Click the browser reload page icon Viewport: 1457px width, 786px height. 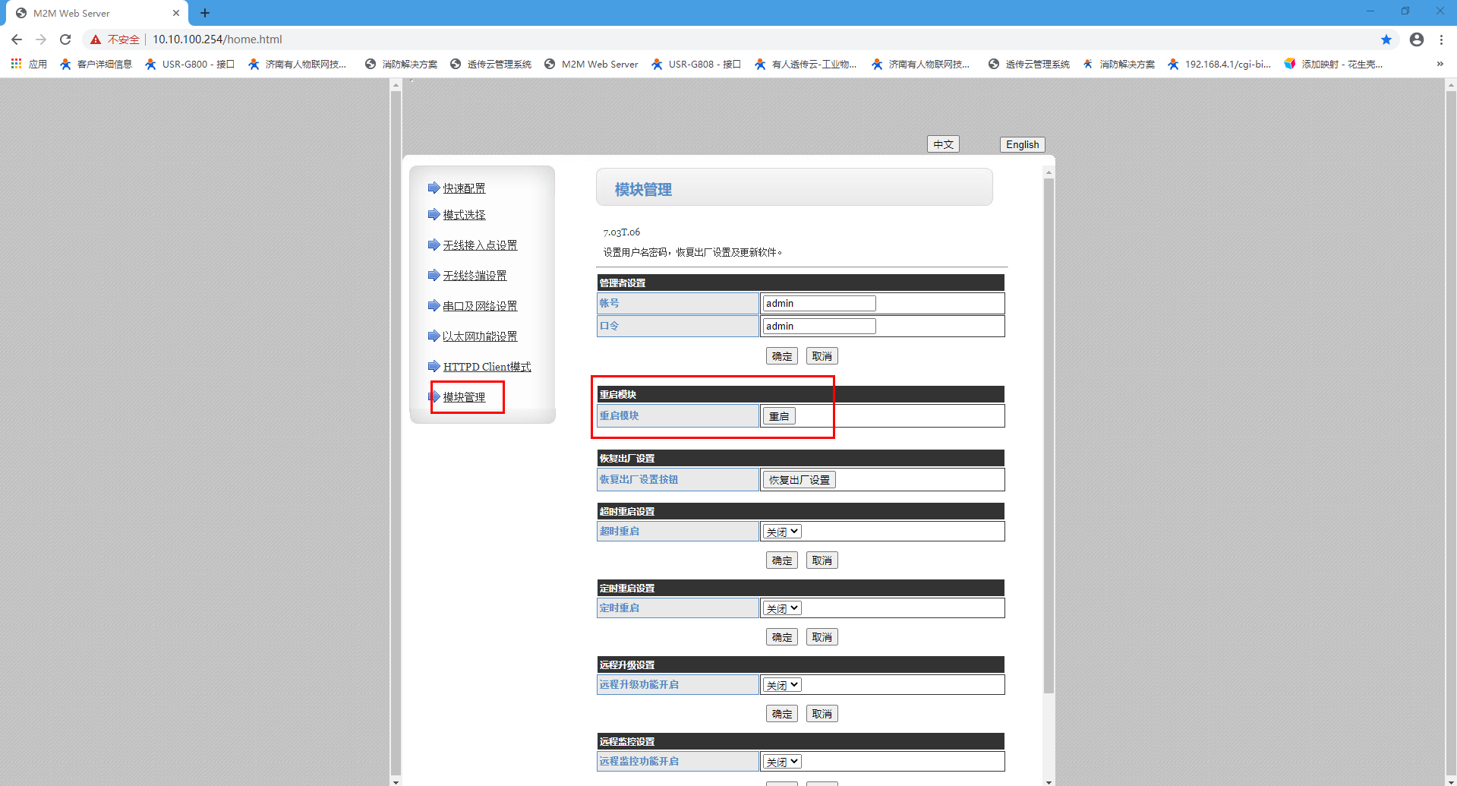pos(65,39)
